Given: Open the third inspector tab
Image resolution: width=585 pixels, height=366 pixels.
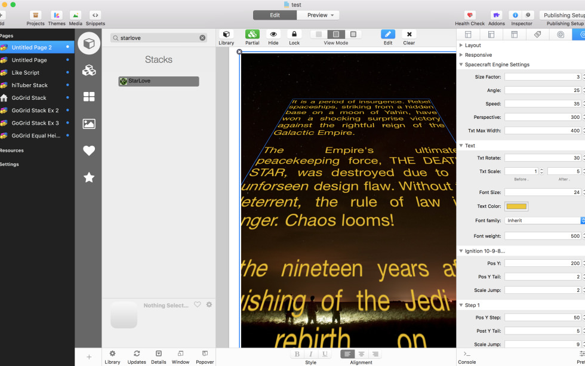Looking at the screenshot, I should pos(514,34).
